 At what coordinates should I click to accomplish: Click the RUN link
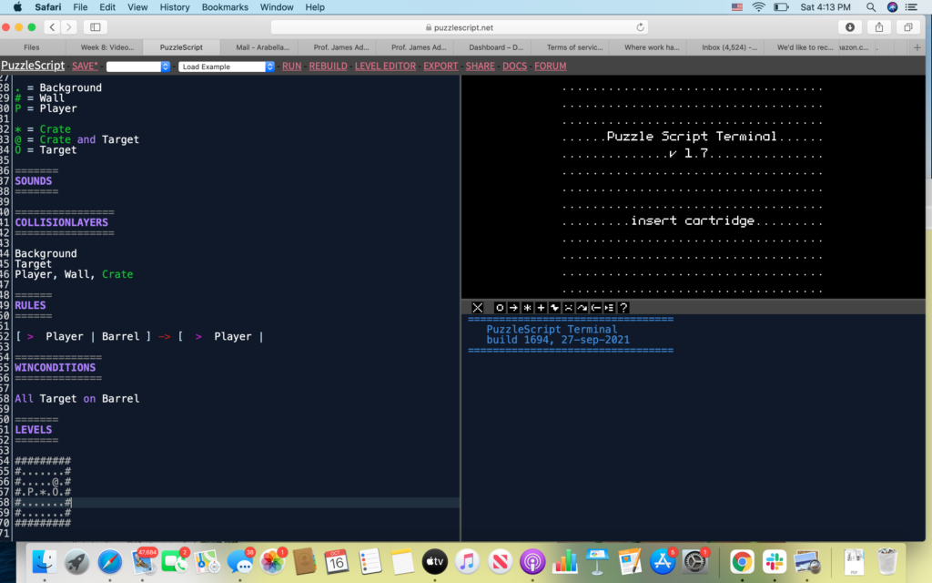coord(292,66)
